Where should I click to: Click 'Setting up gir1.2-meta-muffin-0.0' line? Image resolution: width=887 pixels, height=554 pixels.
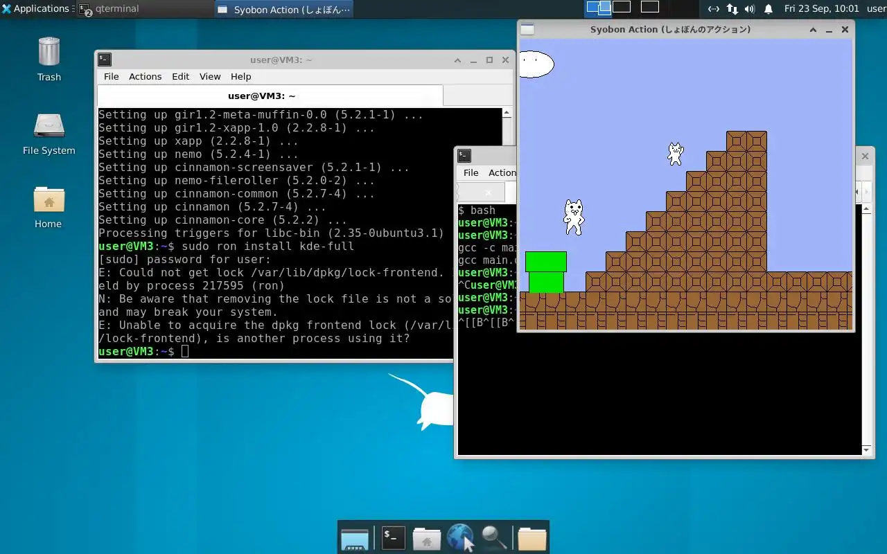[x=261, y=115]
